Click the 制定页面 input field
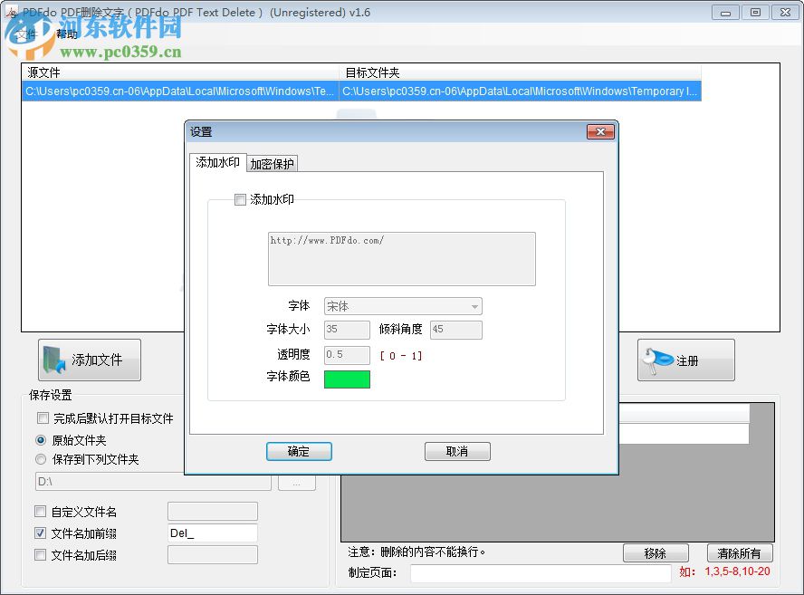The width and height of the screenshot is (804, 595). click(x=541, y=573)
